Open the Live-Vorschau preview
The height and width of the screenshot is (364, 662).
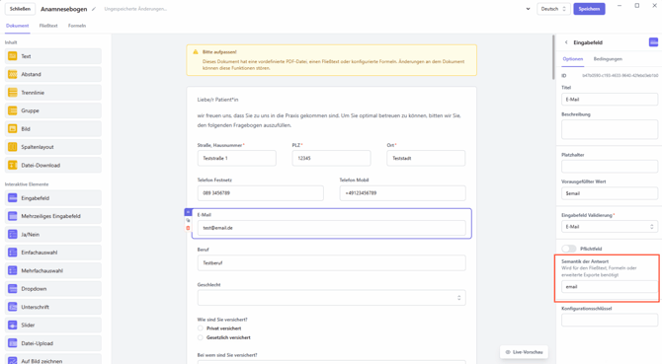coord(524,352)
